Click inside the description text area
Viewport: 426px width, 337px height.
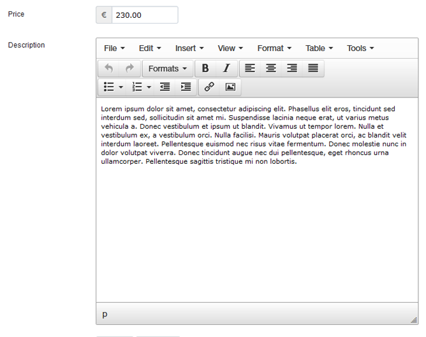(x=257, y=200)
